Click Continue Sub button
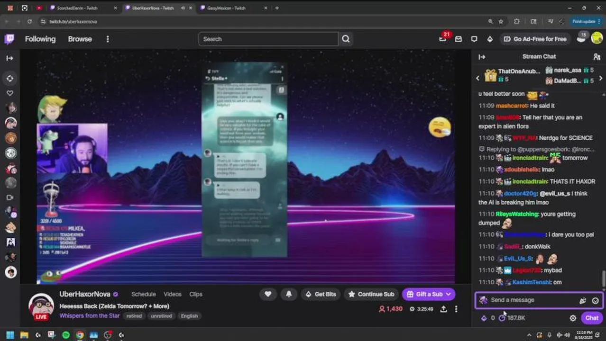Viewport: 606px width, 341px height. coord(371,294)
